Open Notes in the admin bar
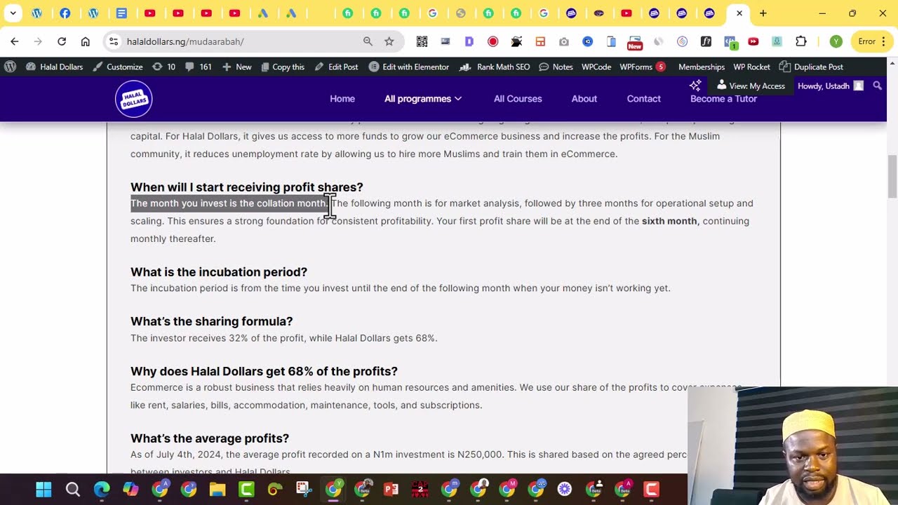Image resolution: width=898 pixels, height=505 pixels. coord(556,67)
